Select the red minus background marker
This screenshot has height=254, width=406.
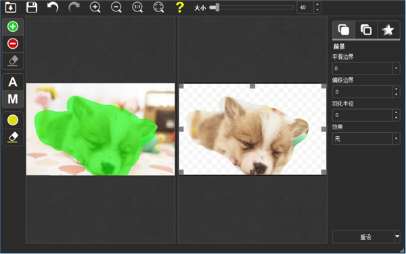13,43
